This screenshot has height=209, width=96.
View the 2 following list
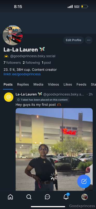tap(31, 63)
